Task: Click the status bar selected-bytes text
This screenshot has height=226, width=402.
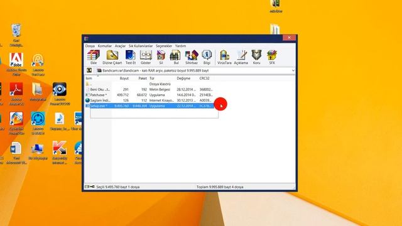Action: tap(118, 187)
